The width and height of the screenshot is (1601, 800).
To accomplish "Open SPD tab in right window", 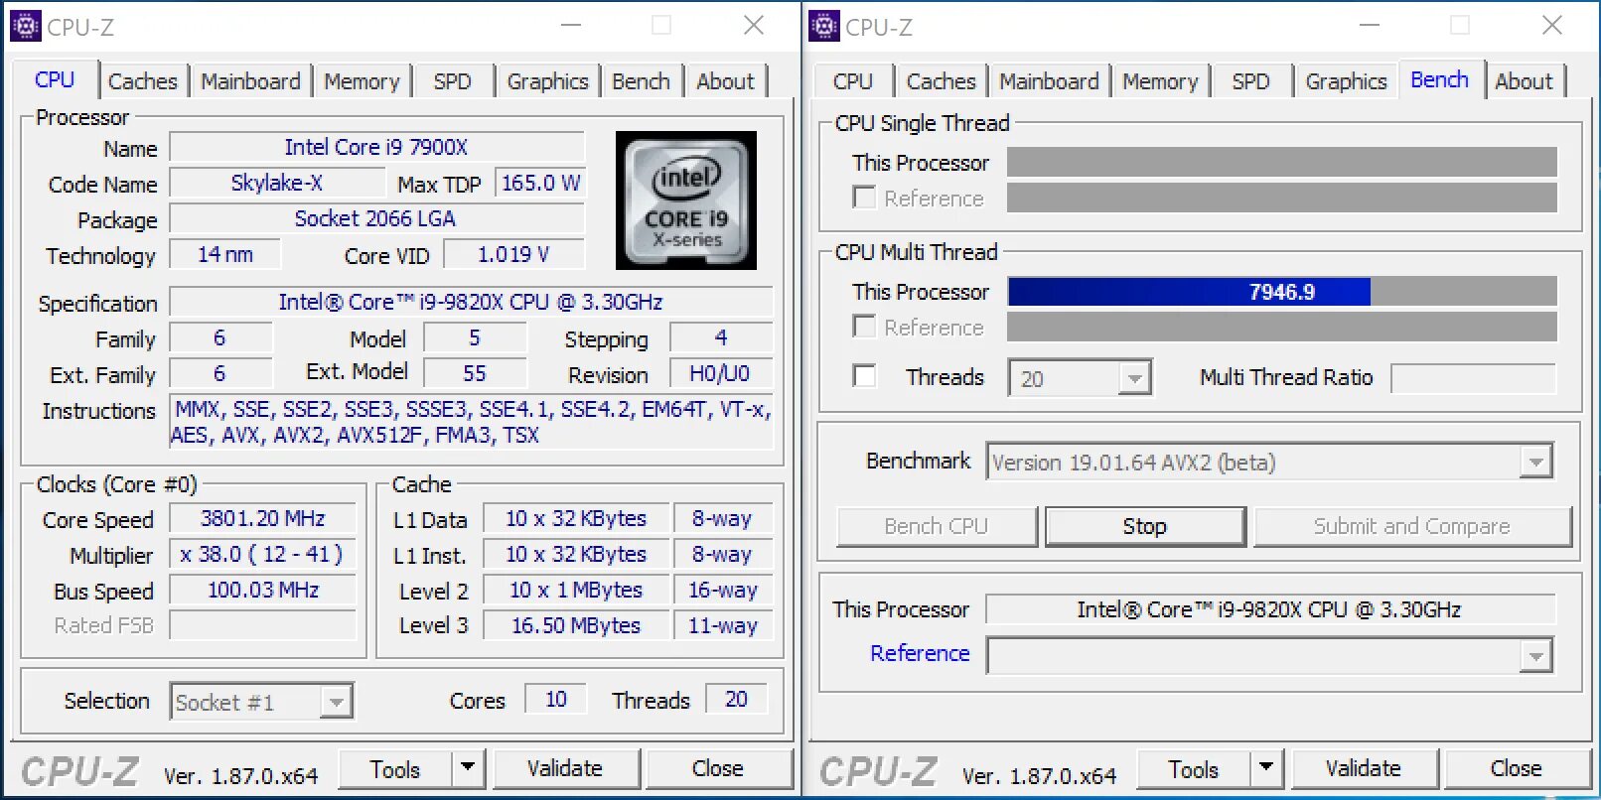I will [1251, 81].
